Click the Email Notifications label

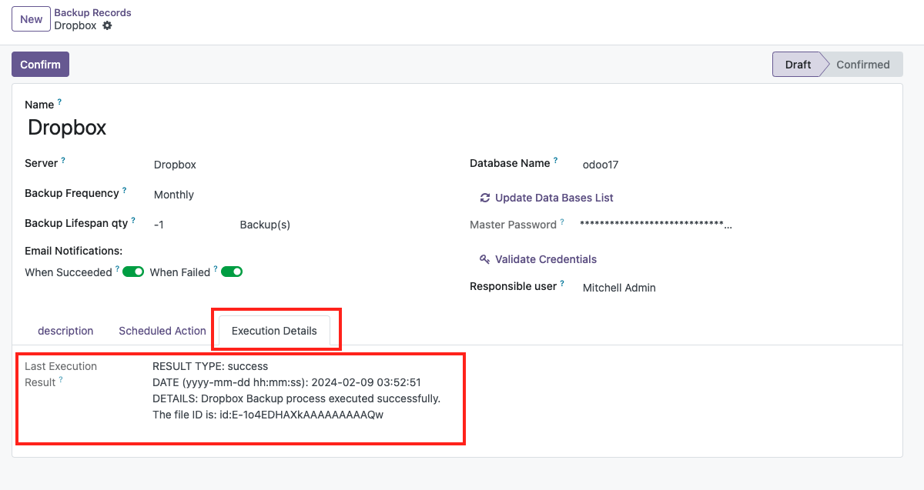74,251
